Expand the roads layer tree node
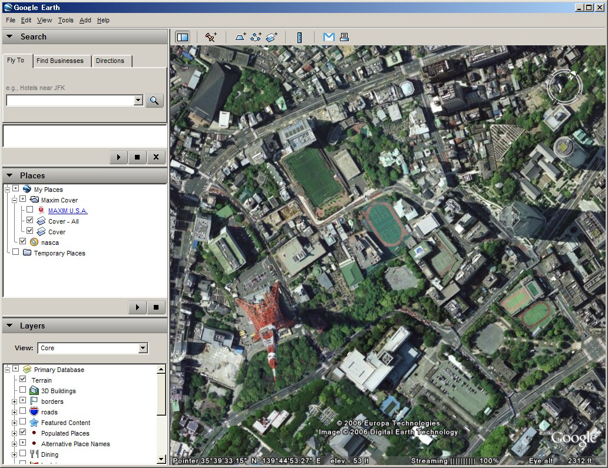608x468 pixels. (14, 412)
